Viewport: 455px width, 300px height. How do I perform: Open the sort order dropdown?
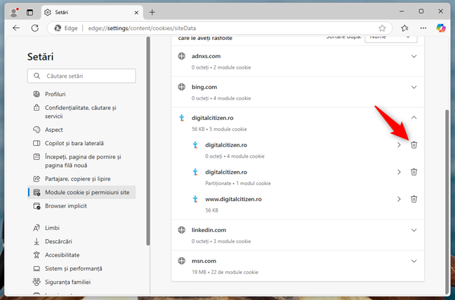[x=391, y=39]
